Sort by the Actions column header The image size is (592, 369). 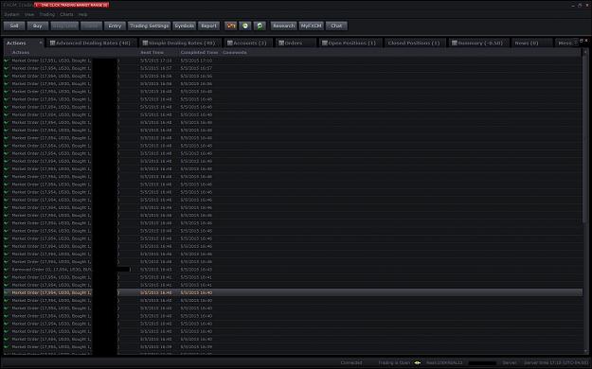[x=21, y=52]
